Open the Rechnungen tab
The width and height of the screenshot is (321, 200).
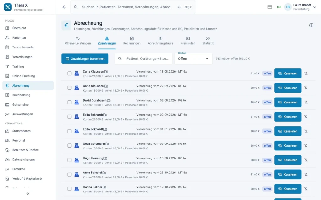[132, 41]
